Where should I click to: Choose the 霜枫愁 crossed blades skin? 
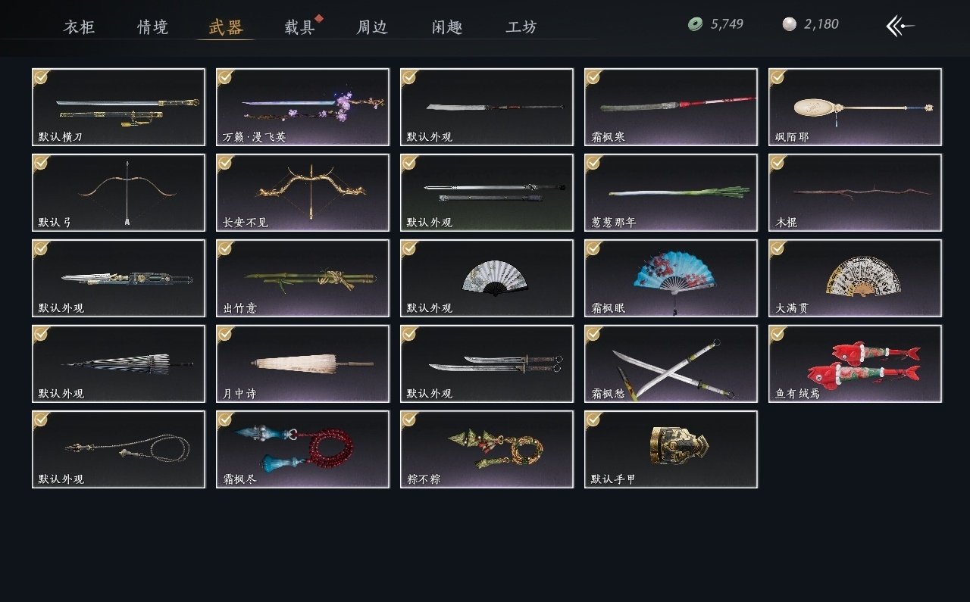[671, 363]
